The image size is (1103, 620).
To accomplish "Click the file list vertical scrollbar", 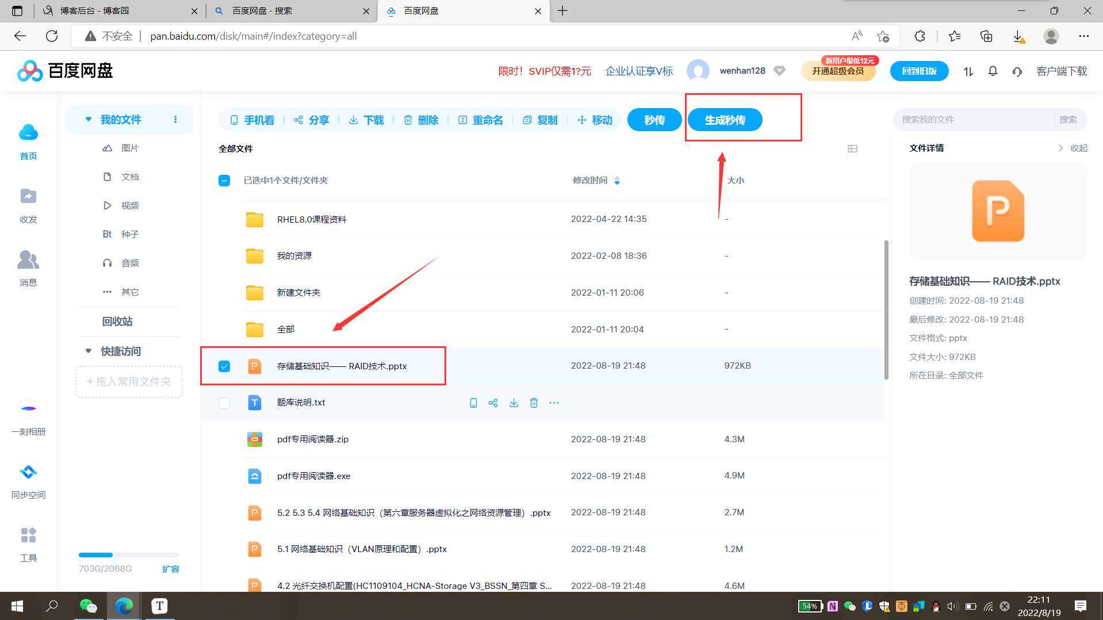I will click(886, 310).
